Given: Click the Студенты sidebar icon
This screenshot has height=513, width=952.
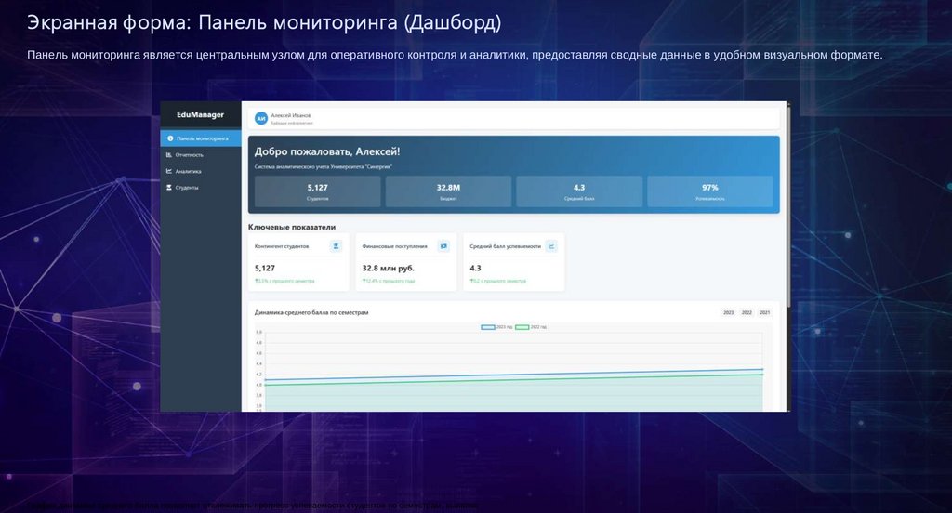Looking at the screenshot, I should pos(169,188).
